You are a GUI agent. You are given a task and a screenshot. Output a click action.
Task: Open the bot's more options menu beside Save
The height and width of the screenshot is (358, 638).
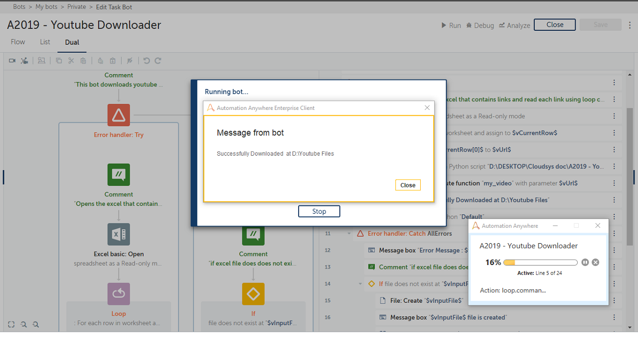[x=630, y=25]
